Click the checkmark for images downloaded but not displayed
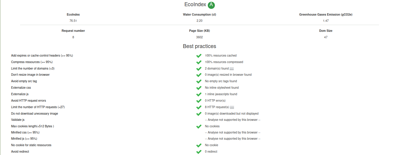This screenshot has height=155, width=397. 199,114
